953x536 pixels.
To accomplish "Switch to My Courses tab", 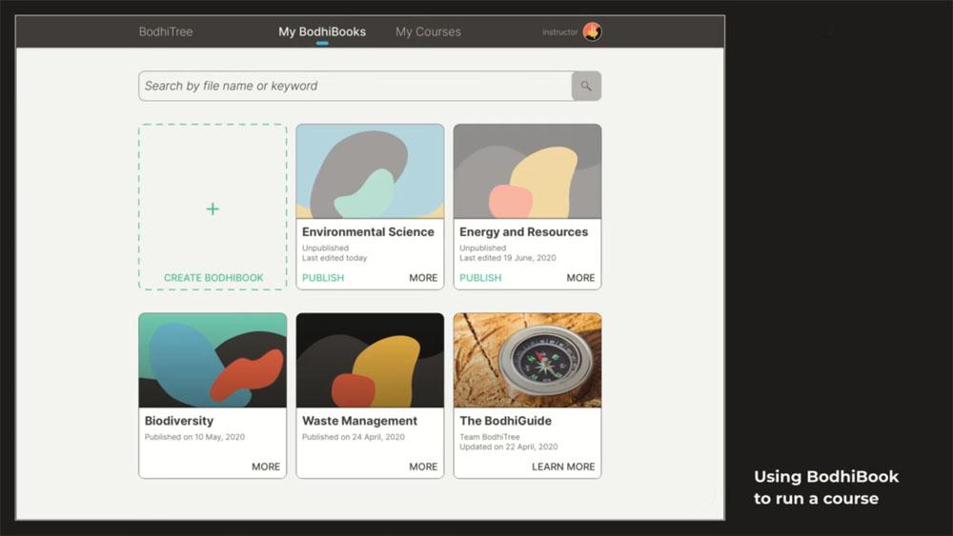I will point(428,31).
